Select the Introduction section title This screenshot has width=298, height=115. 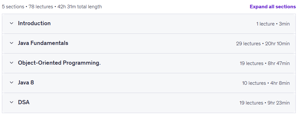tap(34, 23)
